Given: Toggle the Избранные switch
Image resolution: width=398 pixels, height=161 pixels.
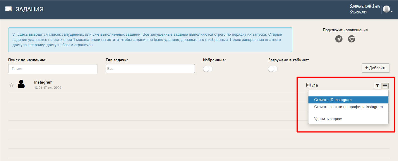Looking at the screenshot, I should pyautogui.click(x=208, y=69).
